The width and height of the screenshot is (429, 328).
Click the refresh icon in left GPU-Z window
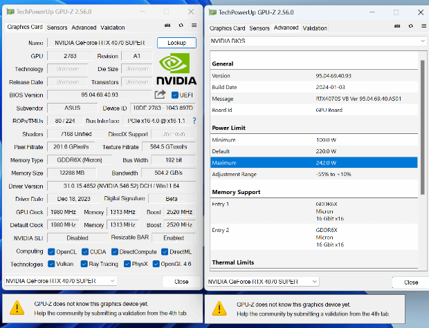point(181,26)
